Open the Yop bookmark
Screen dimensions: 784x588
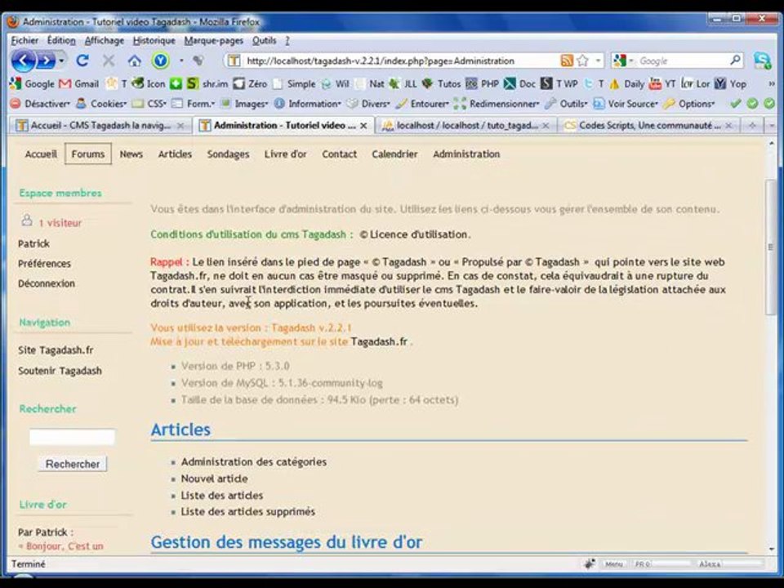tap(730, 83)
